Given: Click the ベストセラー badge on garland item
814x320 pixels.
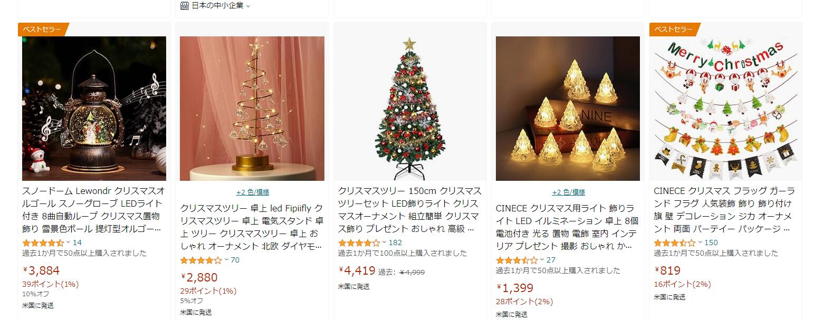Looking at the screenshot, I should [673, 30].
